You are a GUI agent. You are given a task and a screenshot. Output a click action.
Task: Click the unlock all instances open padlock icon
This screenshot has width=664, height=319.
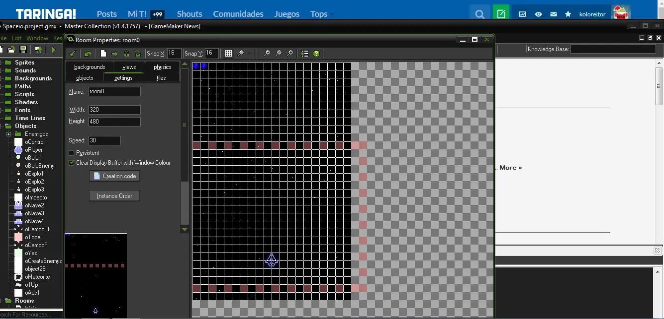click(138, 54)
